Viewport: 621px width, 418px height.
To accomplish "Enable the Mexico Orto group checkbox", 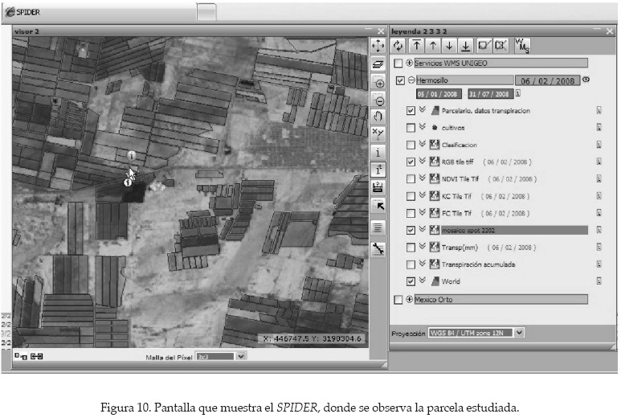I will 398,300.
